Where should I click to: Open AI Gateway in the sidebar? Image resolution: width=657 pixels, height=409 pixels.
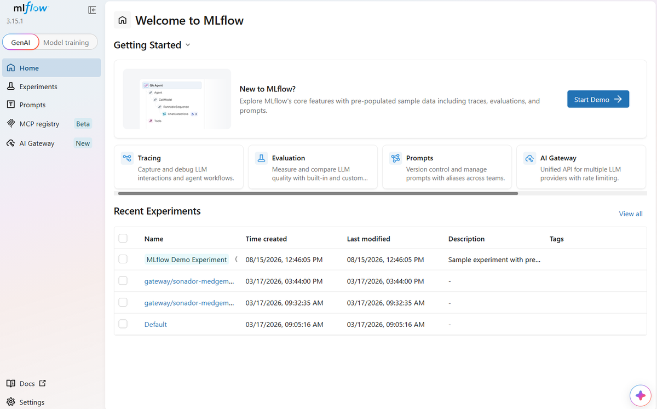pyautogui.click(x=51, y=143)
